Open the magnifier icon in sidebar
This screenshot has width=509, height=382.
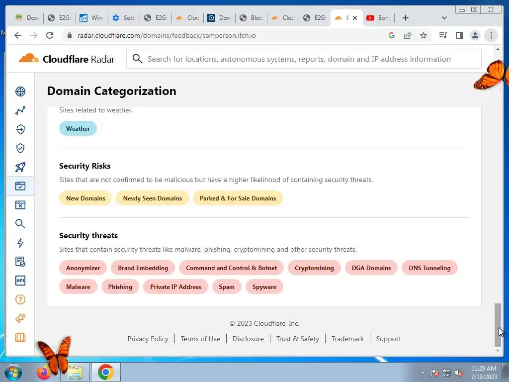(x=20, y=224)
